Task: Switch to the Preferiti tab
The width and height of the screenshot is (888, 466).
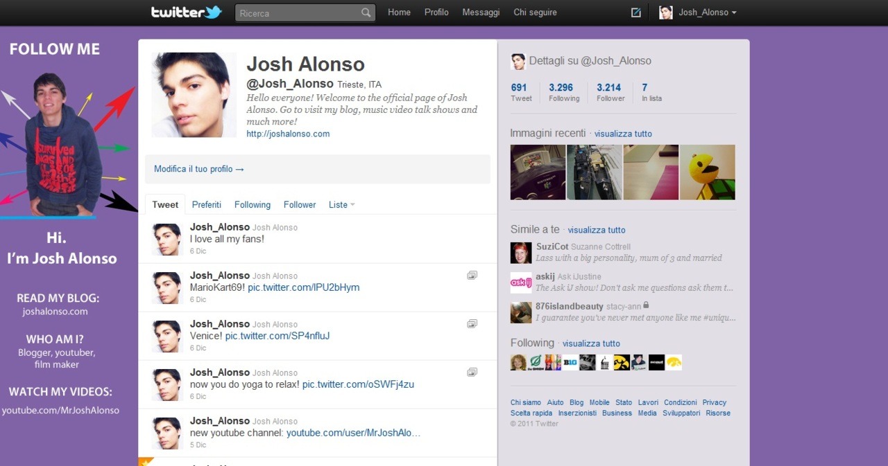Action: point(207,204)
